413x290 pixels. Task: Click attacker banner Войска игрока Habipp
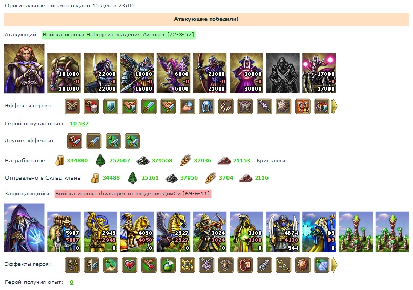pos(118,35)
